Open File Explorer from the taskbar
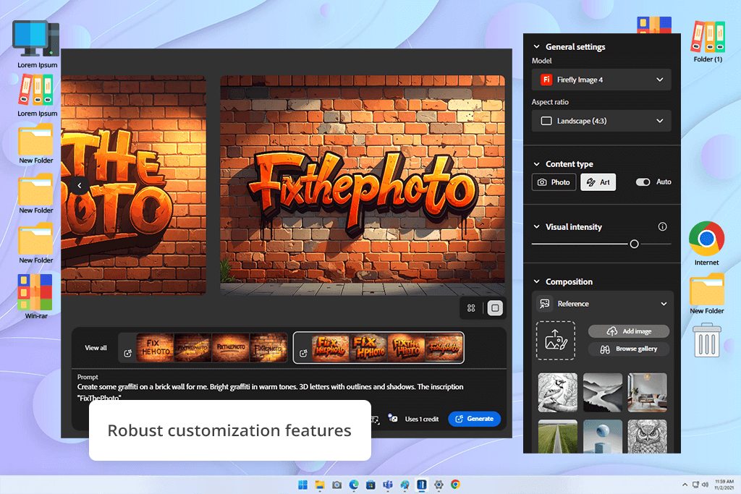Image resolution: width=741 pixels, height=494 pixels. (320, 485)
